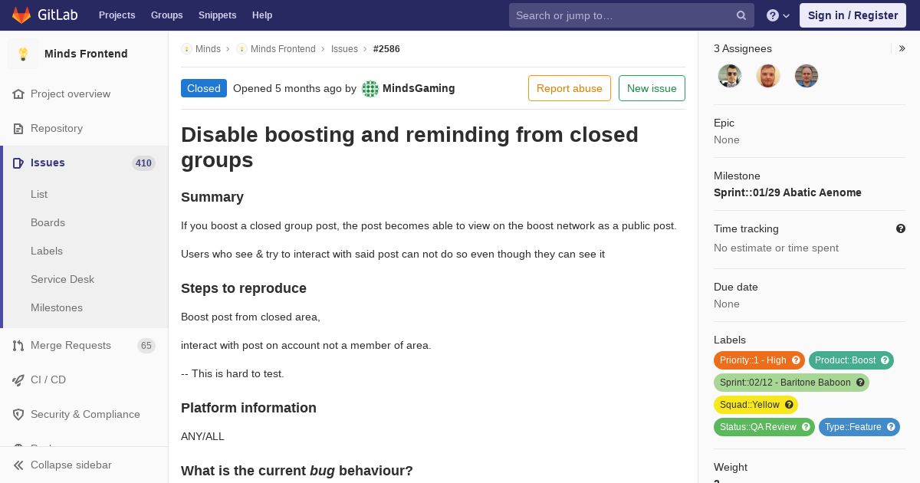Image resolution: width=920 pixels, height=483 pixels.
Task: Click help icon on Squad::Yellow label
Action: click(789, 405)
